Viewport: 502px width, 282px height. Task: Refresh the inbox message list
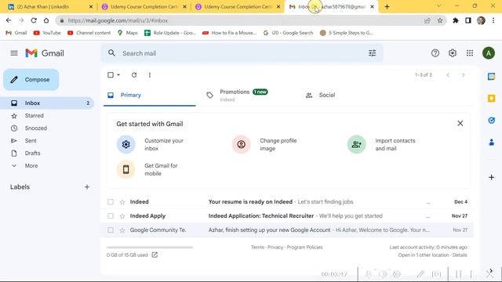click(x=134, y=75)
